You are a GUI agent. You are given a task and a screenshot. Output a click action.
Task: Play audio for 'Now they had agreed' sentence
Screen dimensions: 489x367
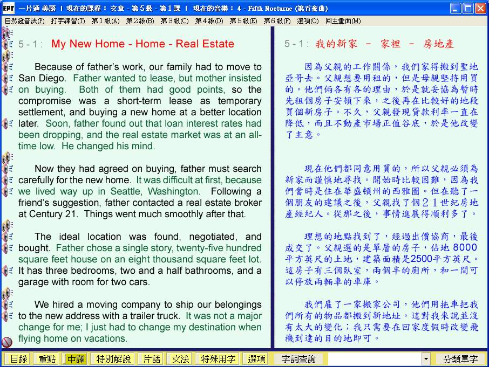click(8, 169)
